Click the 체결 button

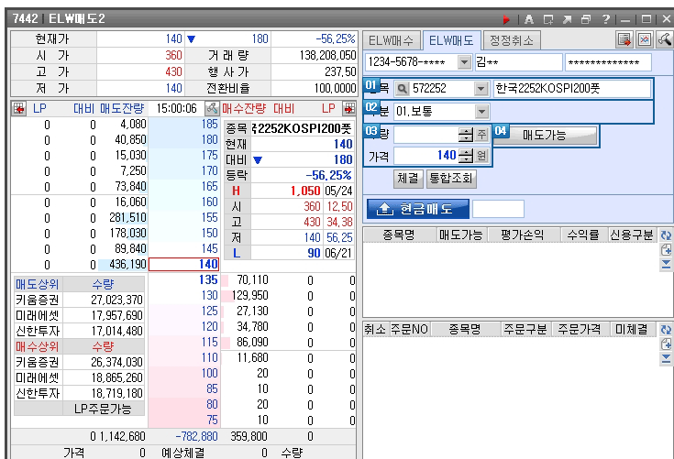click(408, 178)
